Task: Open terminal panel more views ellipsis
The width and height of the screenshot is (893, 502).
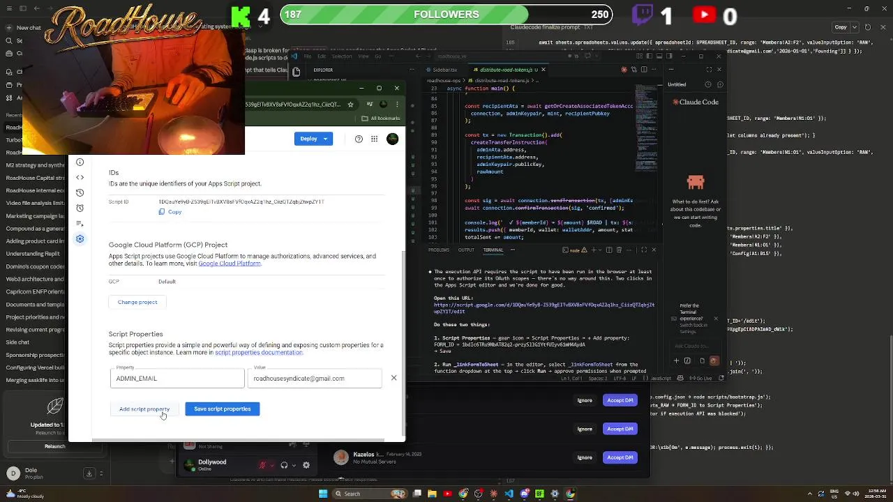Action: pyautogui.click(x=513, y=250)
